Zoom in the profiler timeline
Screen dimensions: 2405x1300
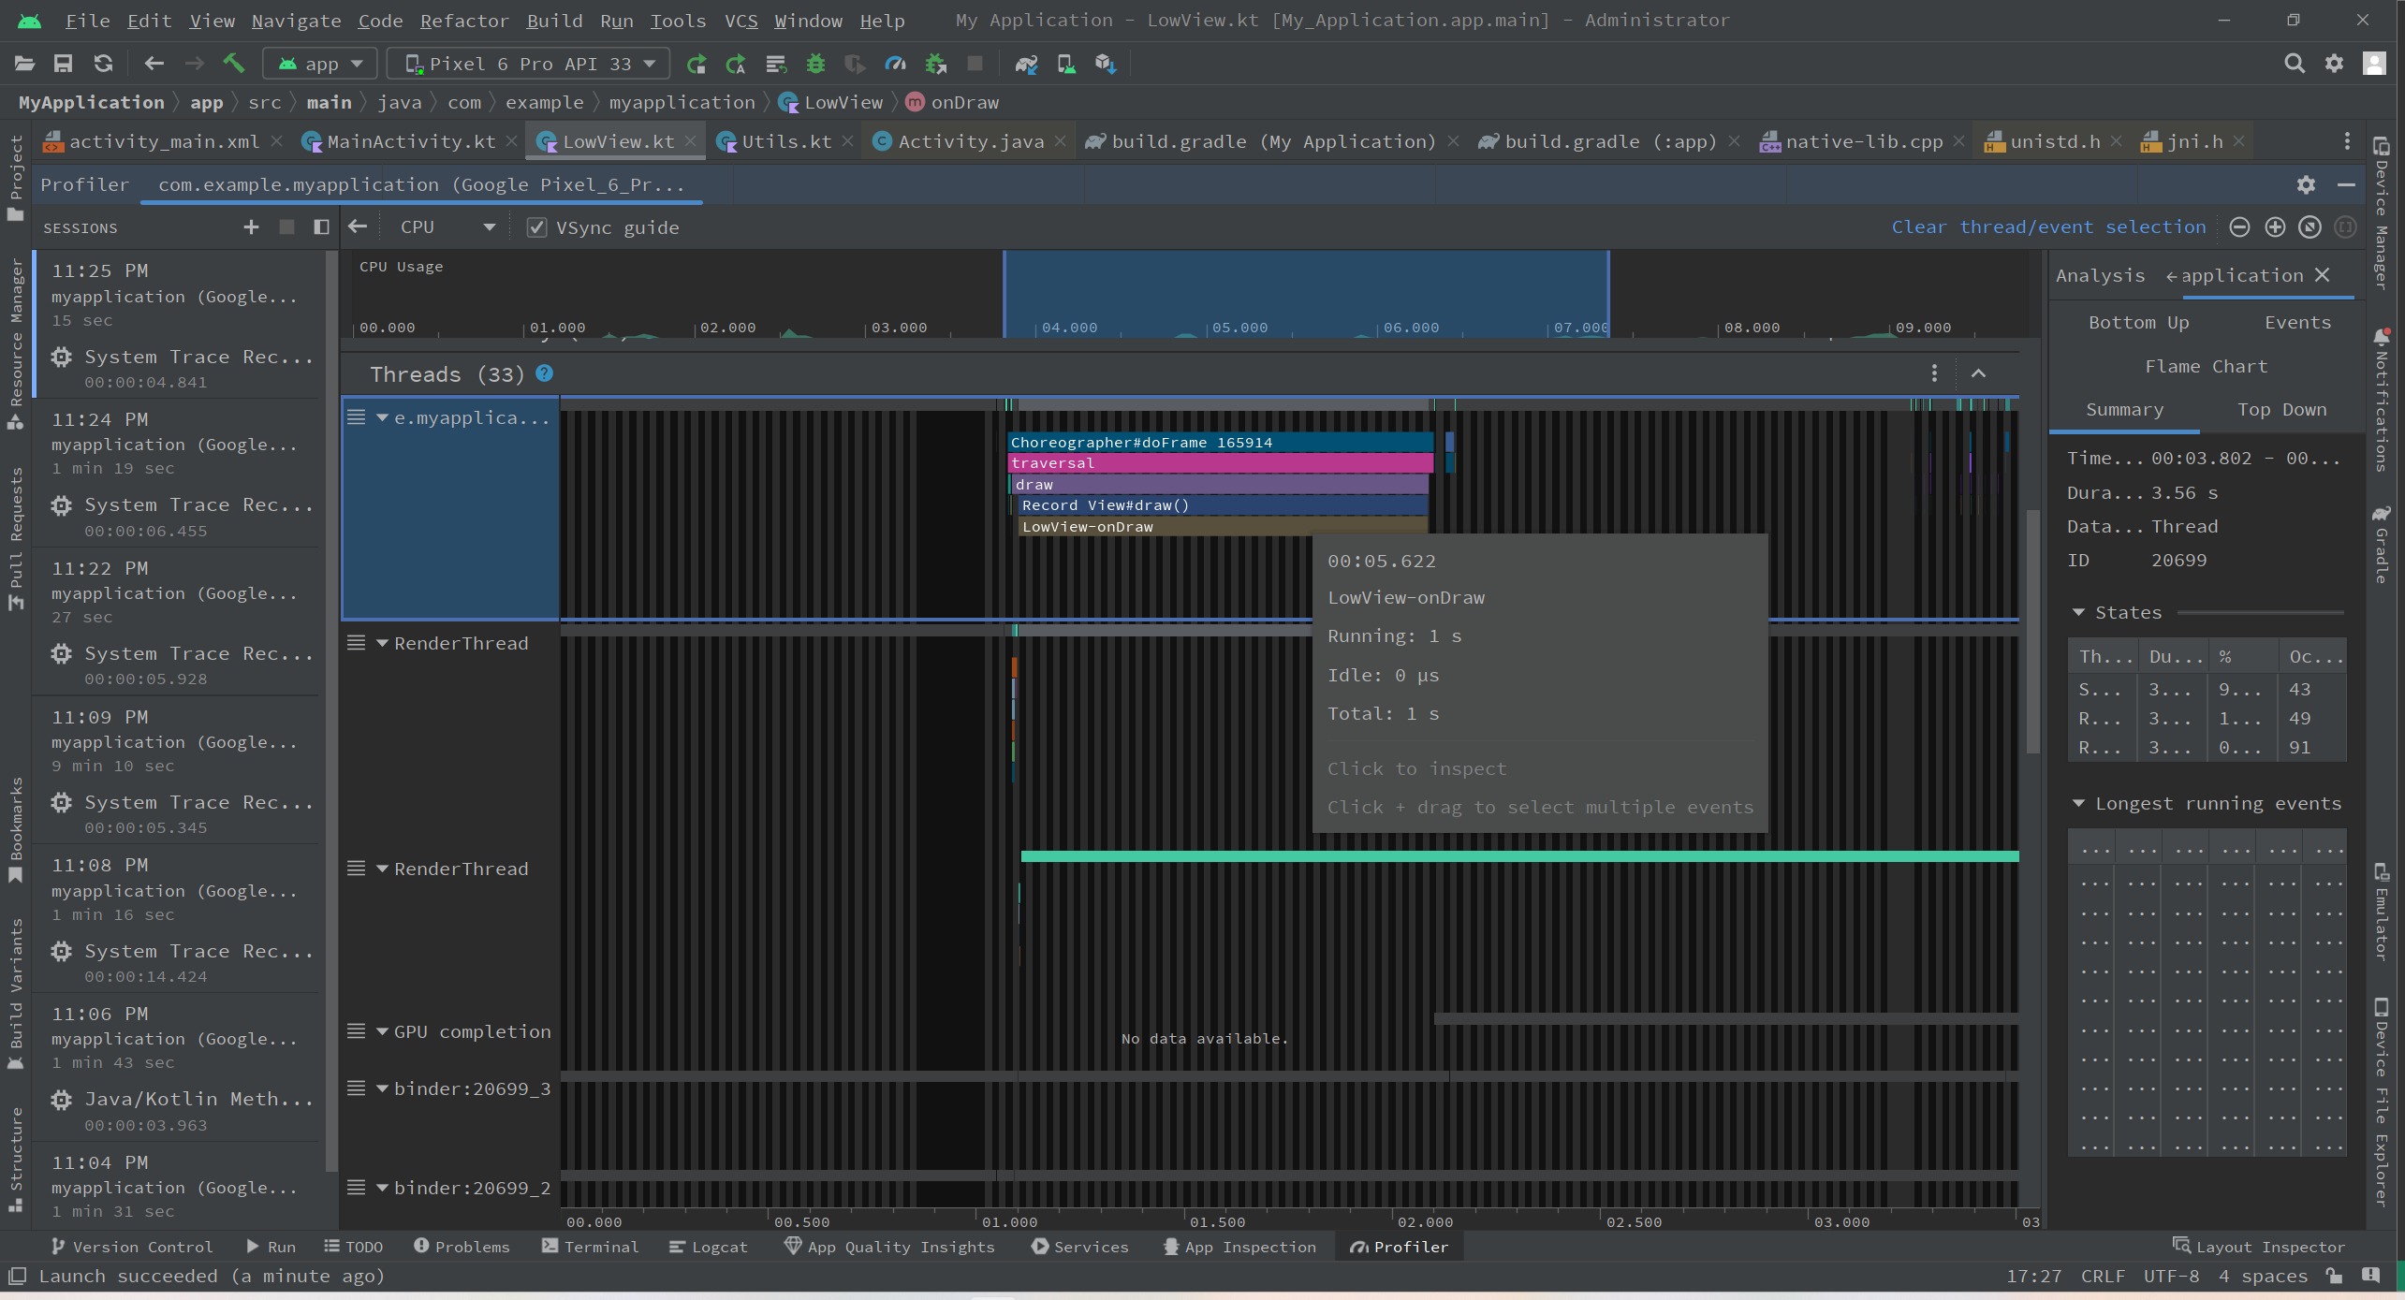click(x=2275, y=227)
